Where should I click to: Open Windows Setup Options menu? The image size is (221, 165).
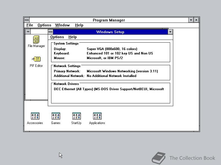pyautogui.click(x=57, y=37)
